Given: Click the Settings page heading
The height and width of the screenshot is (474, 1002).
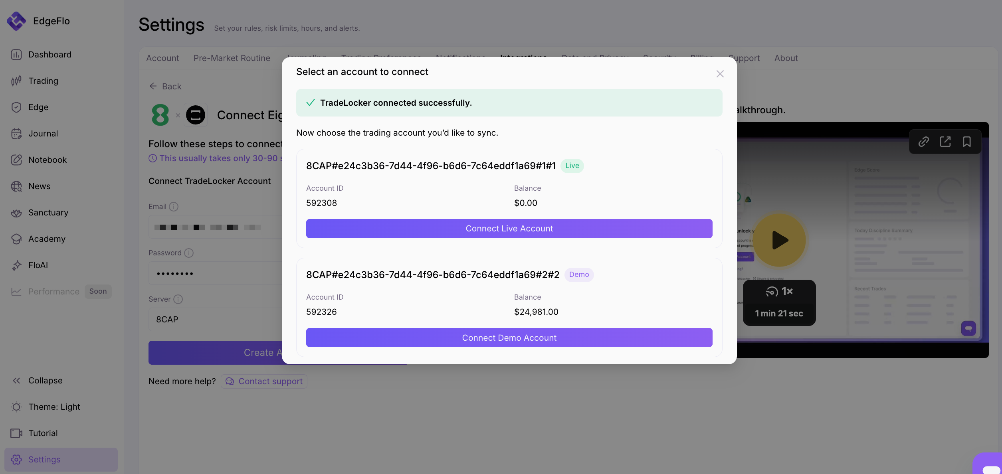Looking at the screenshot, I should click(x=171, y=25).
